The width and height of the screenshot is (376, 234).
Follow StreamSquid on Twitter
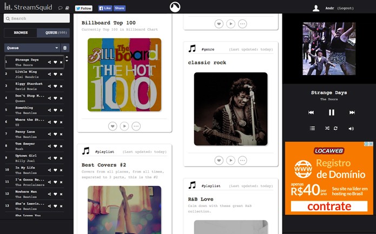point(84,9)
